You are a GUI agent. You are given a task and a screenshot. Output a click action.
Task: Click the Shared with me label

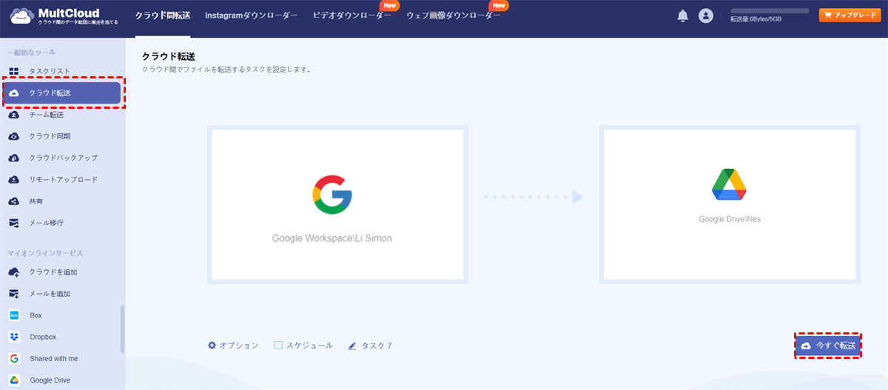tap(54, 358)
